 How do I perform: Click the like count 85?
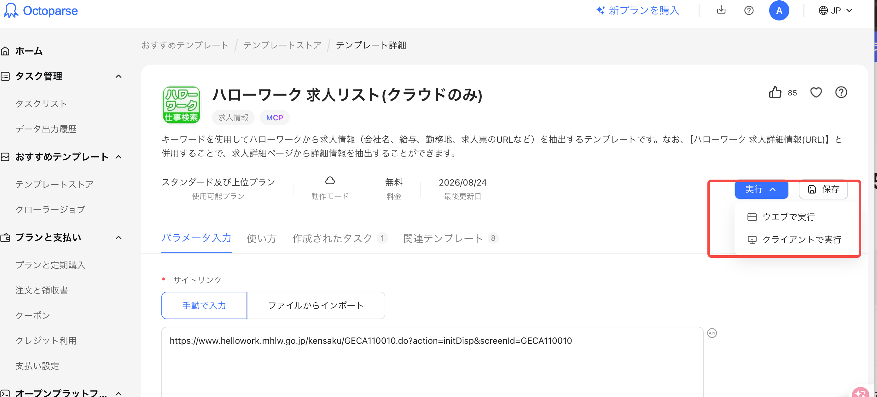pos(792,93)
